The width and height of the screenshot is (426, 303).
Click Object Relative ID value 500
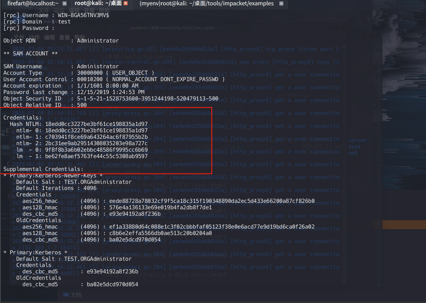coord(82,105)
